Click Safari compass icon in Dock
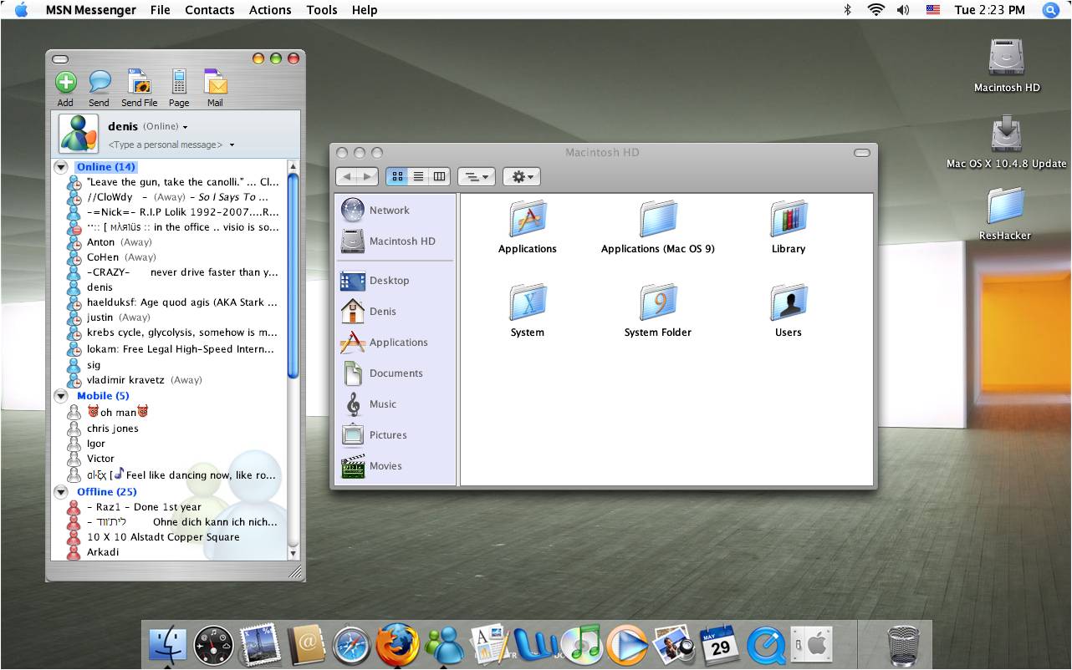 coord(351,647)
